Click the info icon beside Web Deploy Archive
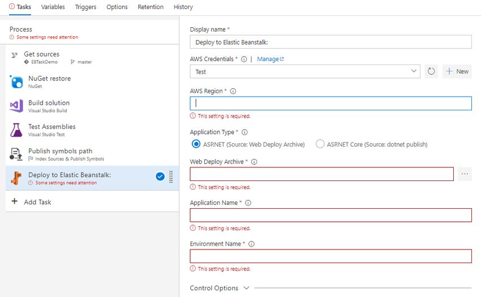The image size is (481, 297). [254, 162]
